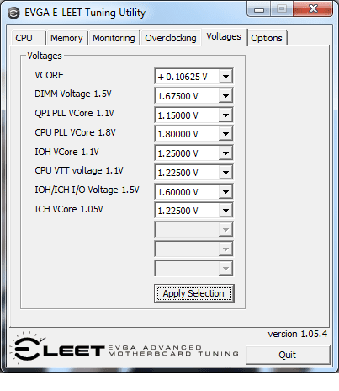
Task: Open the ICH VCore 1.05V dropdown arrow
Action: (225, 210)
